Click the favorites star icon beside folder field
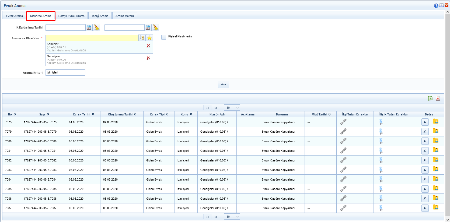Screen dimensions: 450x222 tap(149, 38)
